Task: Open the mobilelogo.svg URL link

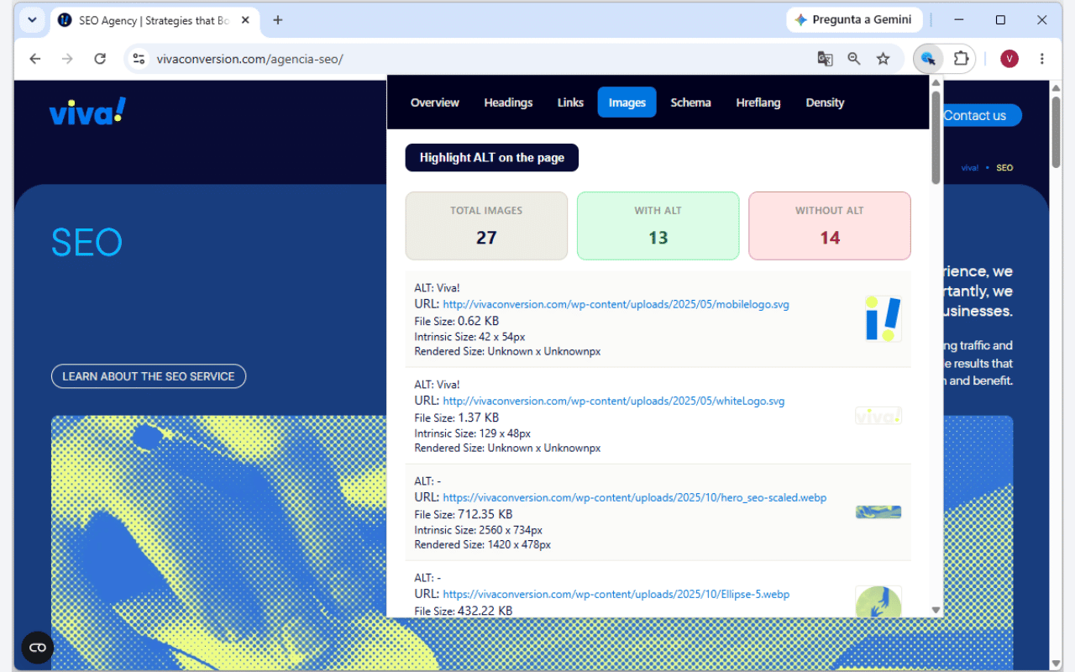Action: click(x=616, y=305)
